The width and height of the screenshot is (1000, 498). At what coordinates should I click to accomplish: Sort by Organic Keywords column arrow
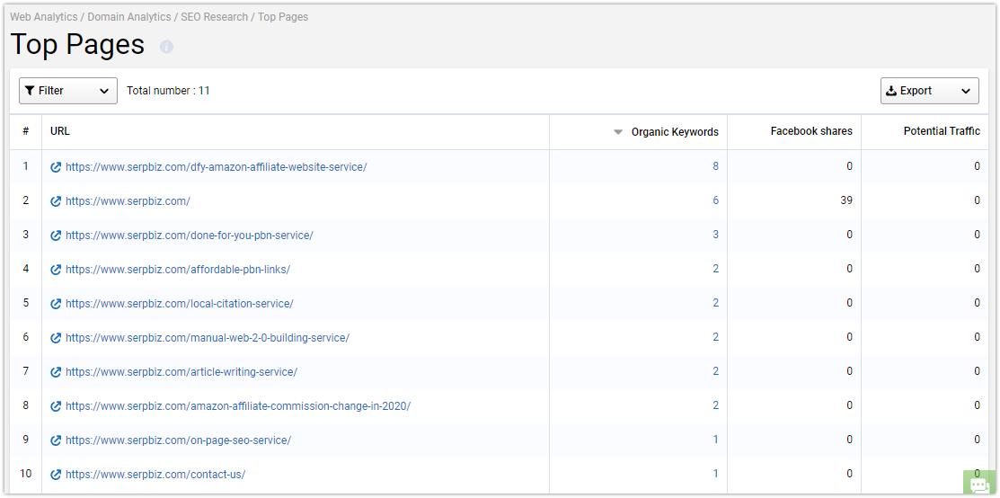coord(617,132)
